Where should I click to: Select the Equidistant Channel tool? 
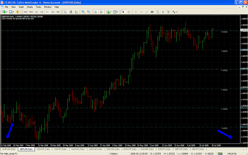(x=152, y=12)
